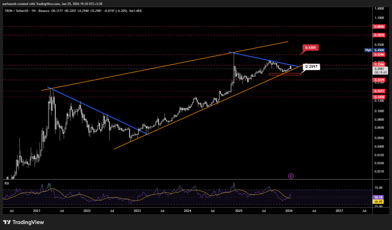Click the RSI indicator label
Screen dimensions: 392x230
click(7, 183)
